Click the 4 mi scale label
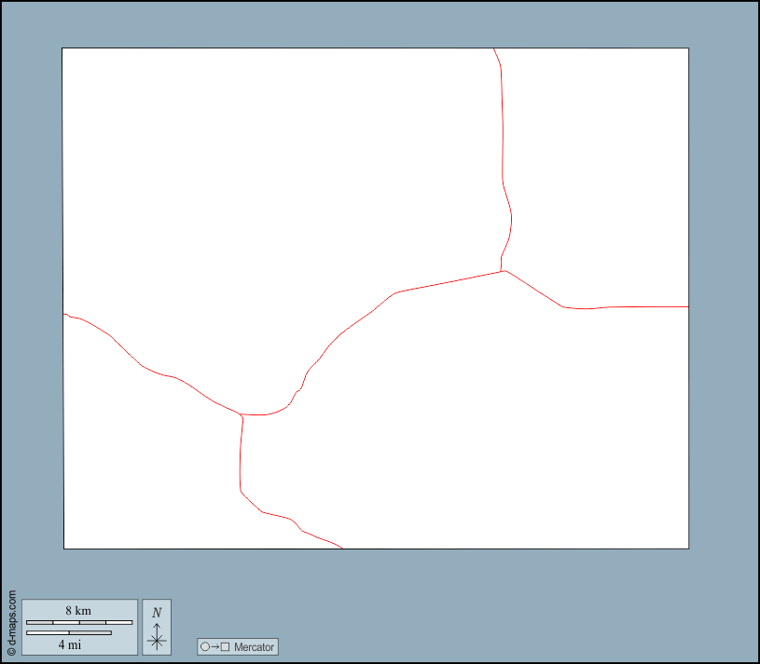 pyautogui.click(x=69, y=644)
